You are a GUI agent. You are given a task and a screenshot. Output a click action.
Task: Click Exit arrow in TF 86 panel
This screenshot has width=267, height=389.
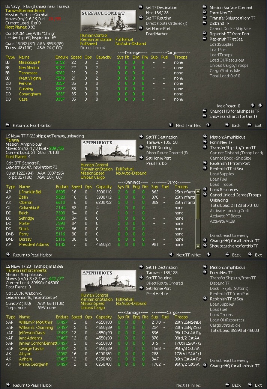250,125
